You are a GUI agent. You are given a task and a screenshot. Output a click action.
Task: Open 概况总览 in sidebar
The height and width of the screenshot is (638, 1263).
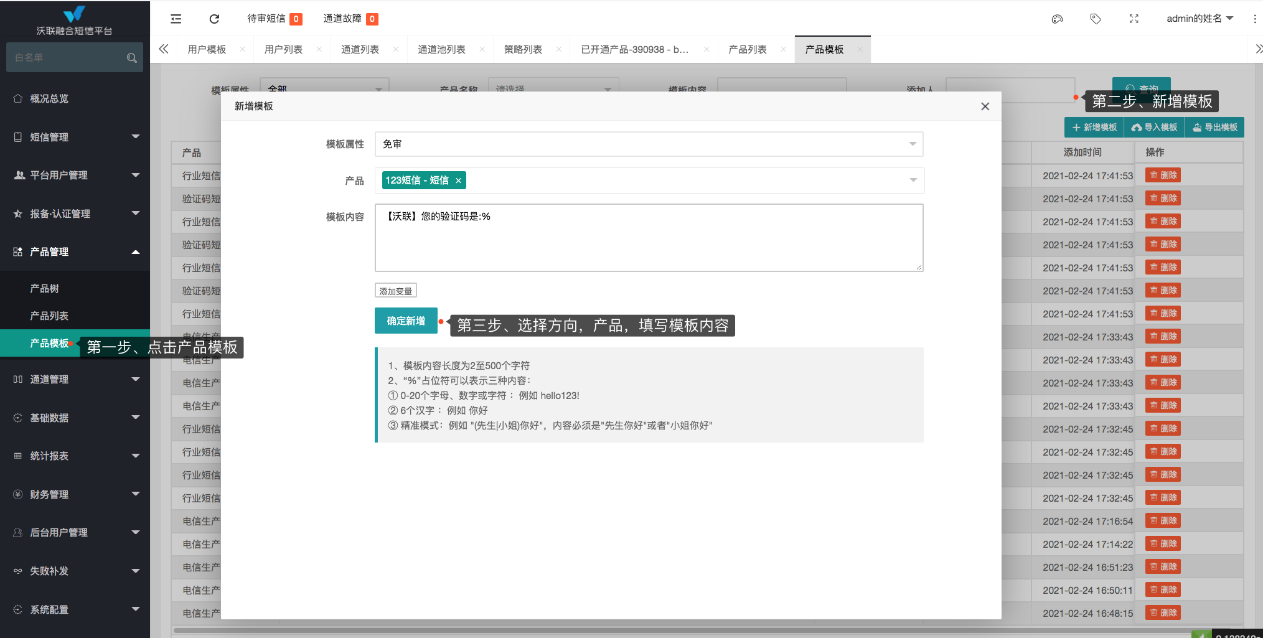point(75,98)
